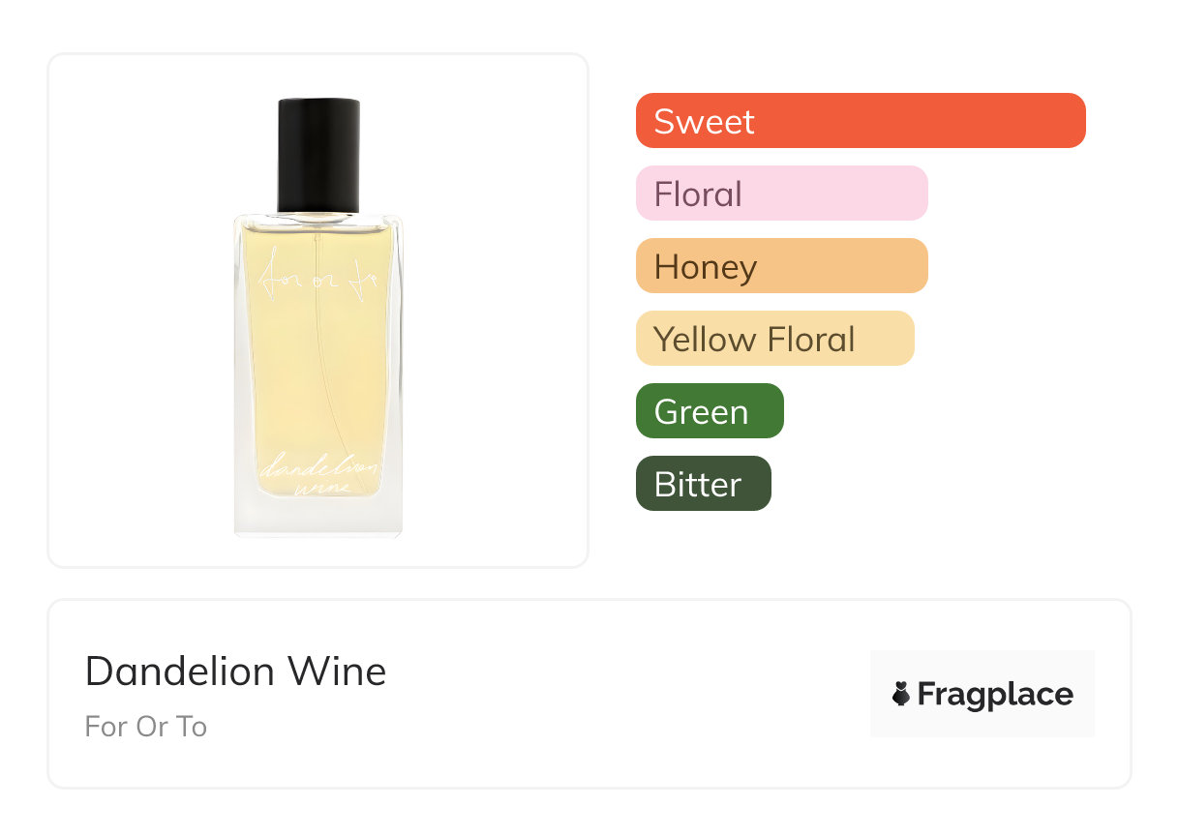Click the clear glass base of the bottle

tap(318, 517)
